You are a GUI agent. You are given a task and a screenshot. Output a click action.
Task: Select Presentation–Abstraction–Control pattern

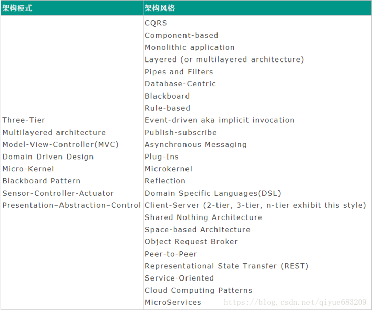(x=71, y=205)
